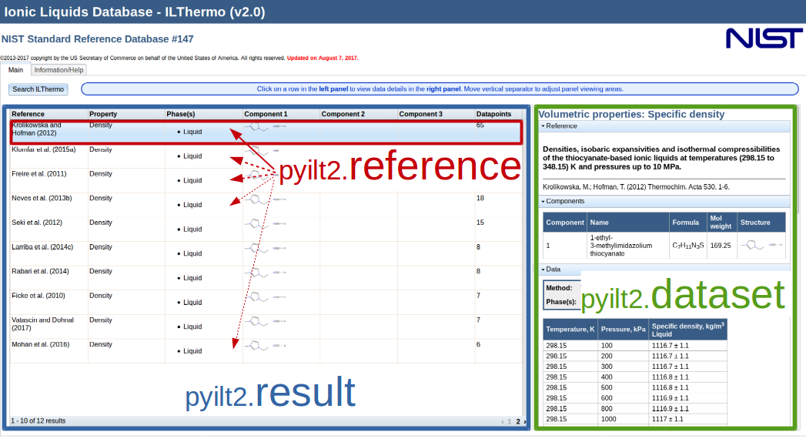The width and height of the screenshot is (806, 439).
Task: Sort by the Datapoints column header
Action: [499, 114]
